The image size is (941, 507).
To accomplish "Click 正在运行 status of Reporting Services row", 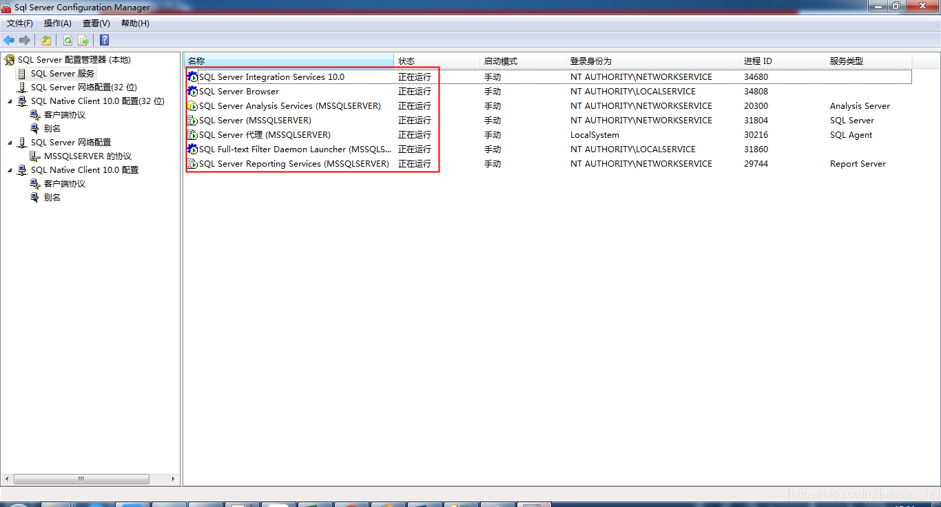I will 415,164.
